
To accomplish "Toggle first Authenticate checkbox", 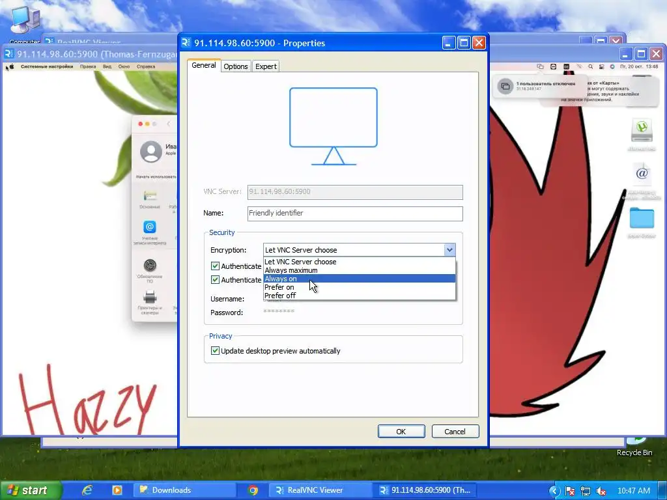I will pyautogui.click(x=215, y=266).
